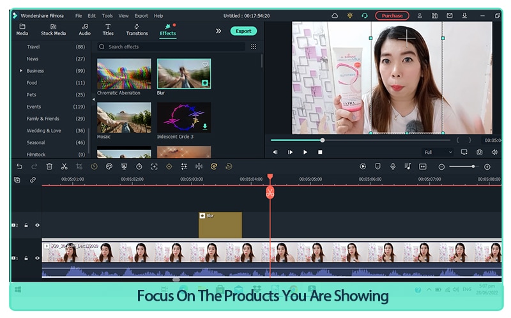Open the Transitions tab
This screenshot has width=511, height=318.
(x=137, y=29)
